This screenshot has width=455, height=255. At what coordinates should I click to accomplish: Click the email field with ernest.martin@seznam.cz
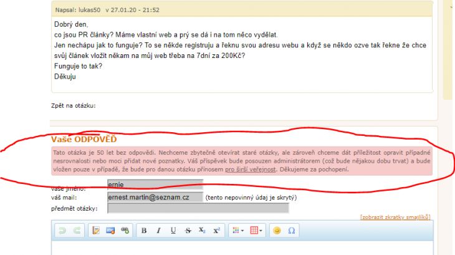coord(155,197)
